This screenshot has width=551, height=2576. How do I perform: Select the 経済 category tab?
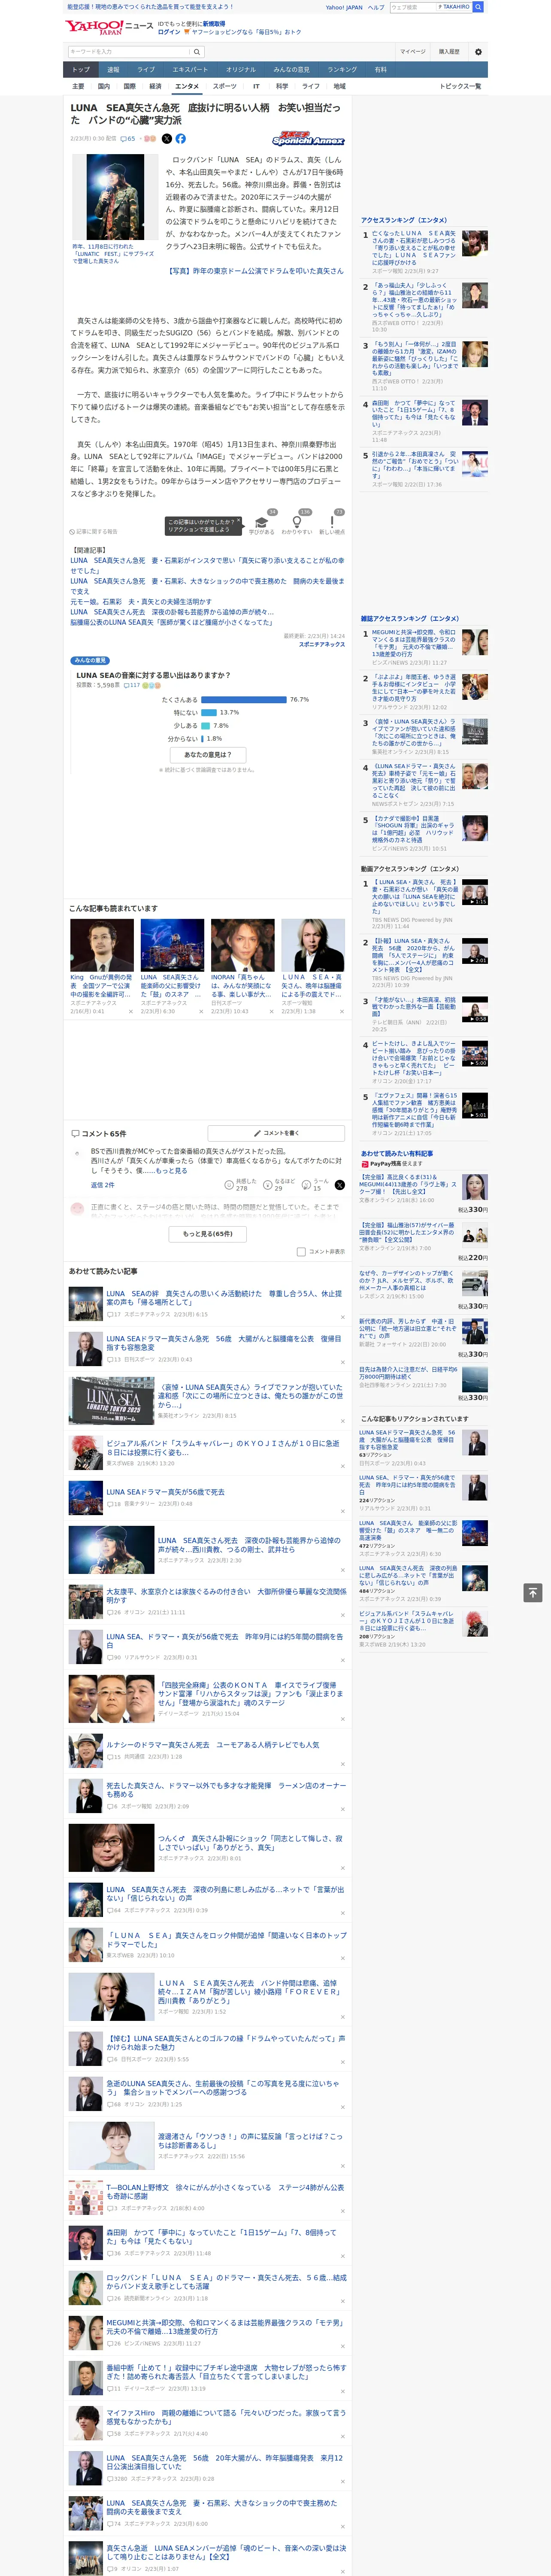[155, 87]
